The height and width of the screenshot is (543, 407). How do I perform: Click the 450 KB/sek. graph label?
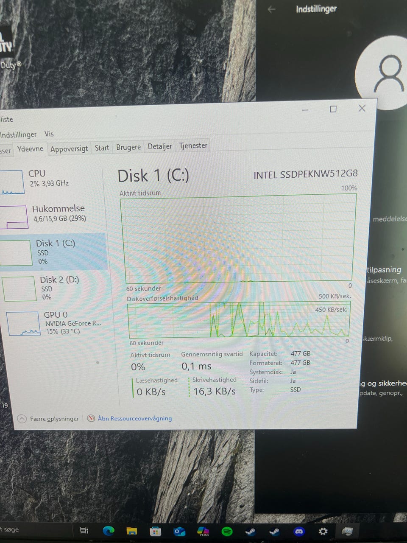331,310
